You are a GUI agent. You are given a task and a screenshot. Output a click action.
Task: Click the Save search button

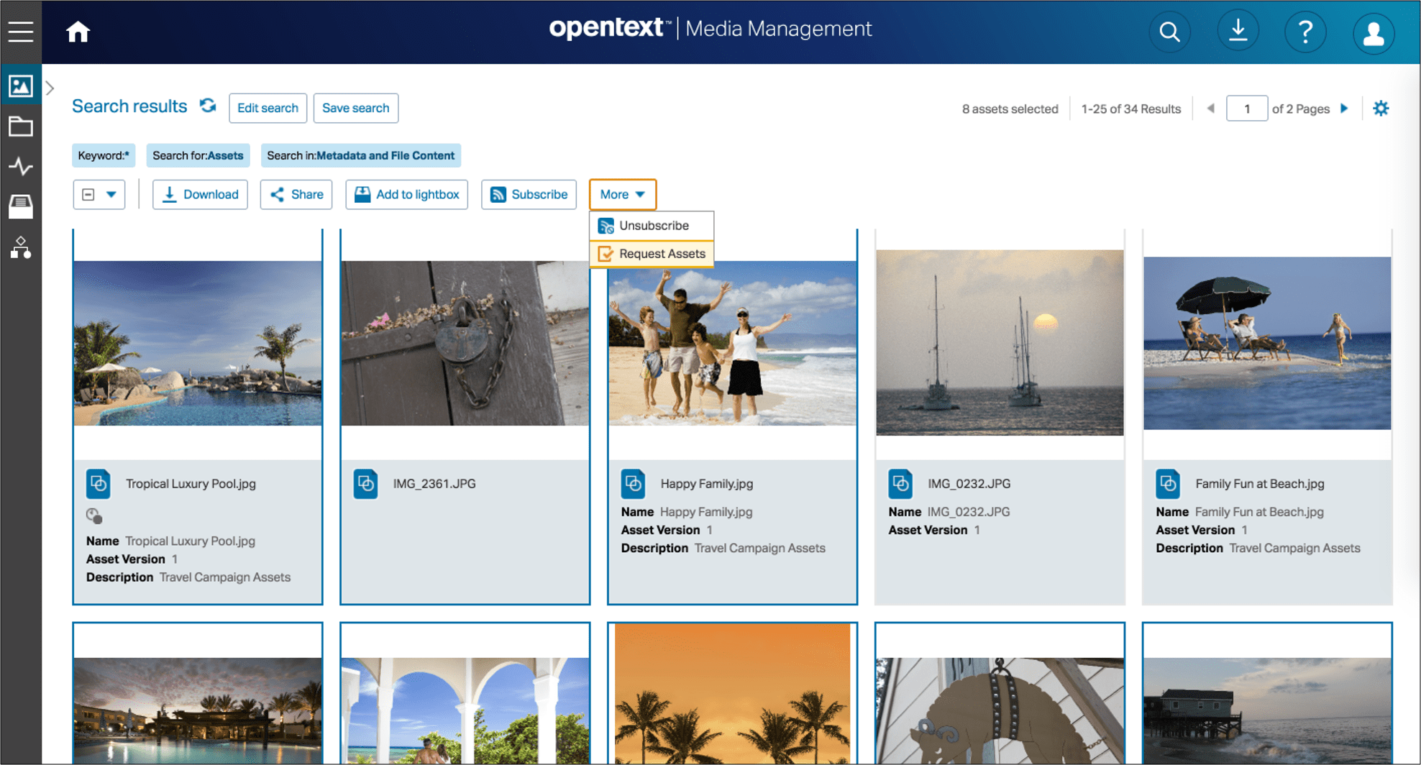355,108
